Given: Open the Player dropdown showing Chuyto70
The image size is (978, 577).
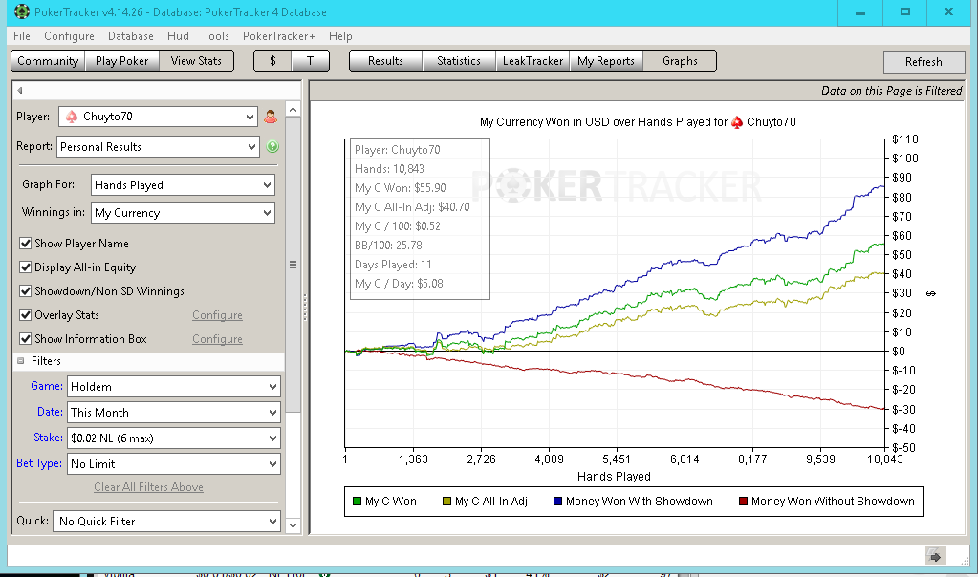Looking at the screenshot, I should 159,117.
